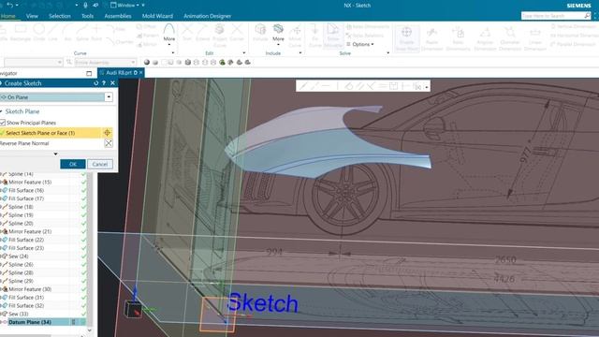Select Mirror Feature (15) in navigator
Viewport: 599px width, 337px height.
pos(30,183)
